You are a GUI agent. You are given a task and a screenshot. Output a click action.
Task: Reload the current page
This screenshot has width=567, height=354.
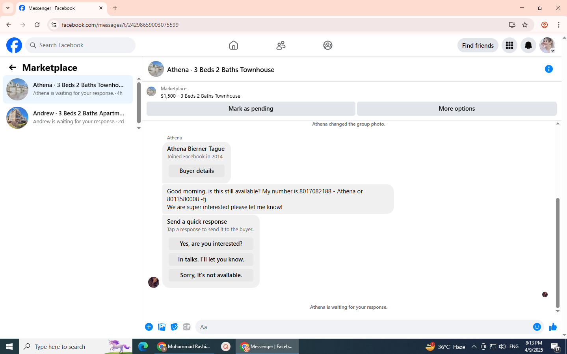click(37, 25)
